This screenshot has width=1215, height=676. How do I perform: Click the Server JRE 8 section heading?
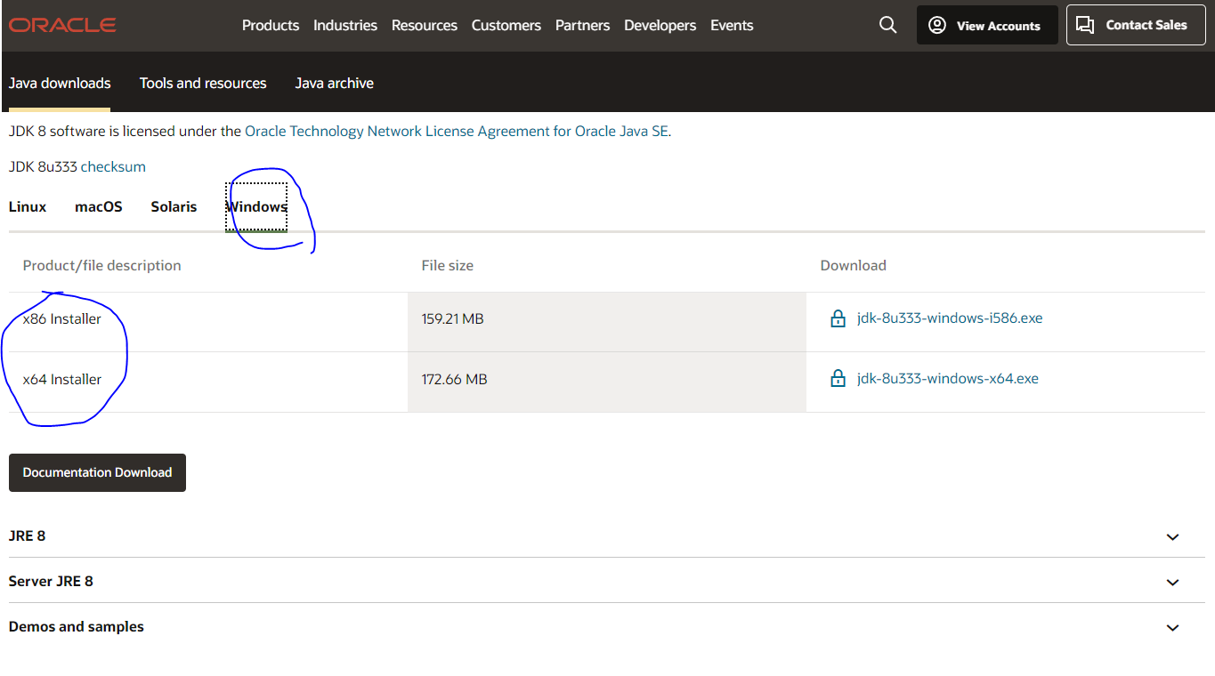point(51,581)
